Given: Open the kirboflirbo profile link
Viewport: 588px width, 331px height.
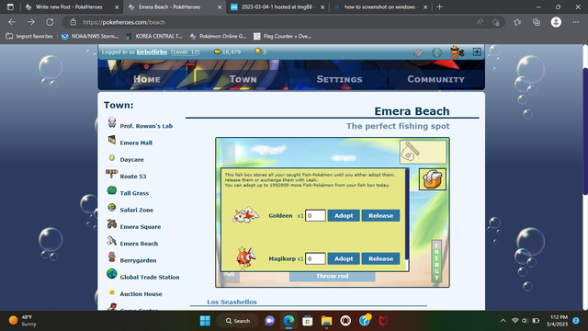Looking at the screenshot, I should [x=152, y=51].
